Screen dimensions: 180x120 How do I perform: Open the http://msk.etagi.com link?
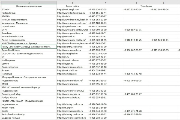[x=68, y=10]
